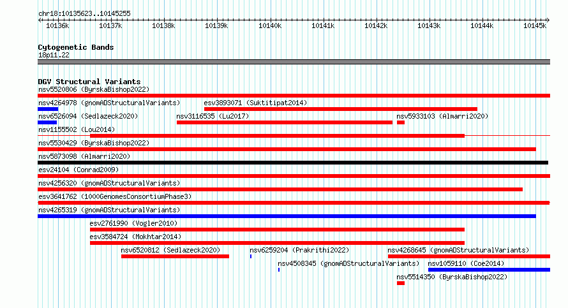Image resolution: width=568 pixels, height=308 pixels.
Task: Click tiny blue marker under nsv4508345
Action: click(278, 270)
